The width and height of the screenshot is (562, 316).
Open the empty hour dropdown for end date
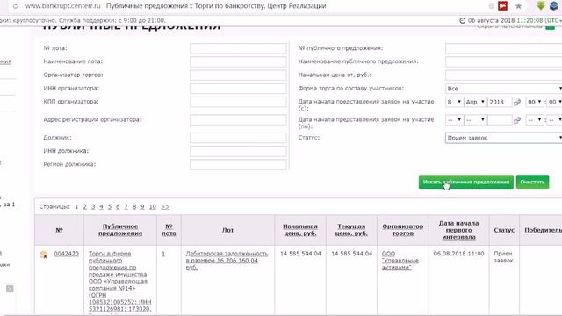(535, 120)
